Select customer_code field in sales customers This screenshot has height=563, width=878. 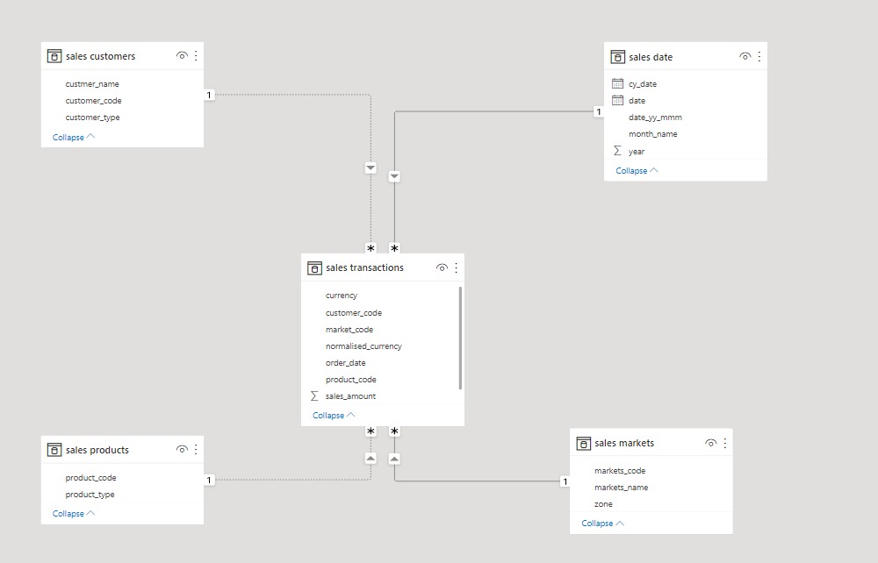(93, 101)
